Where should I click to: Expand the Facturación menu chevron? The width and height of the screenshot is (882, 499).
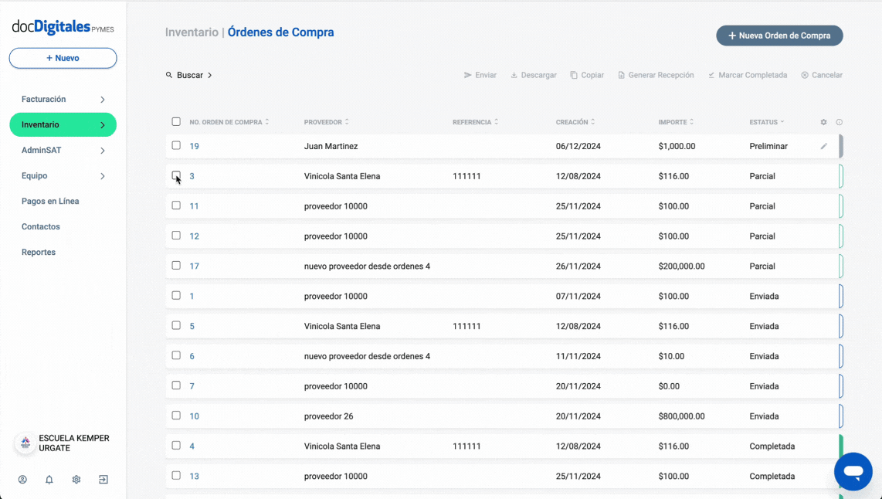tap(103, 100)
